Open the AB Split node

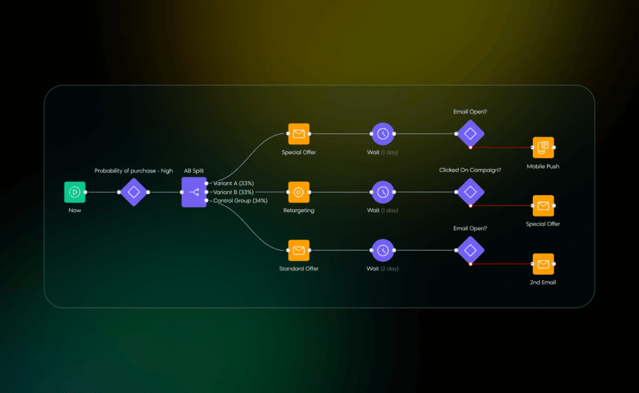click(195, 192)
